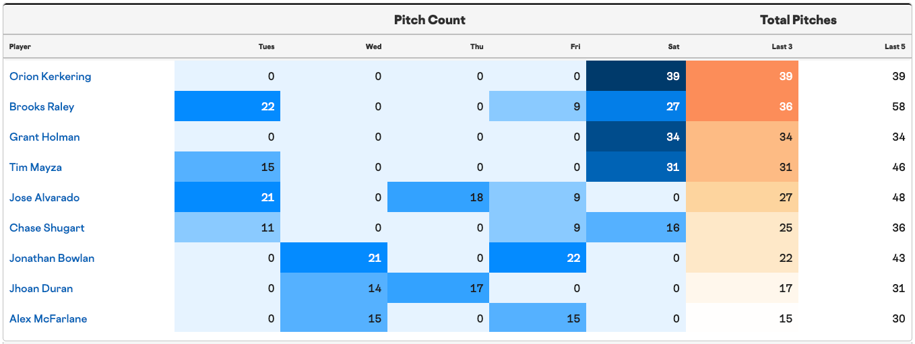Sort by Player column header
The height and width of the screenshot is (344, 915).
point(20,46)
